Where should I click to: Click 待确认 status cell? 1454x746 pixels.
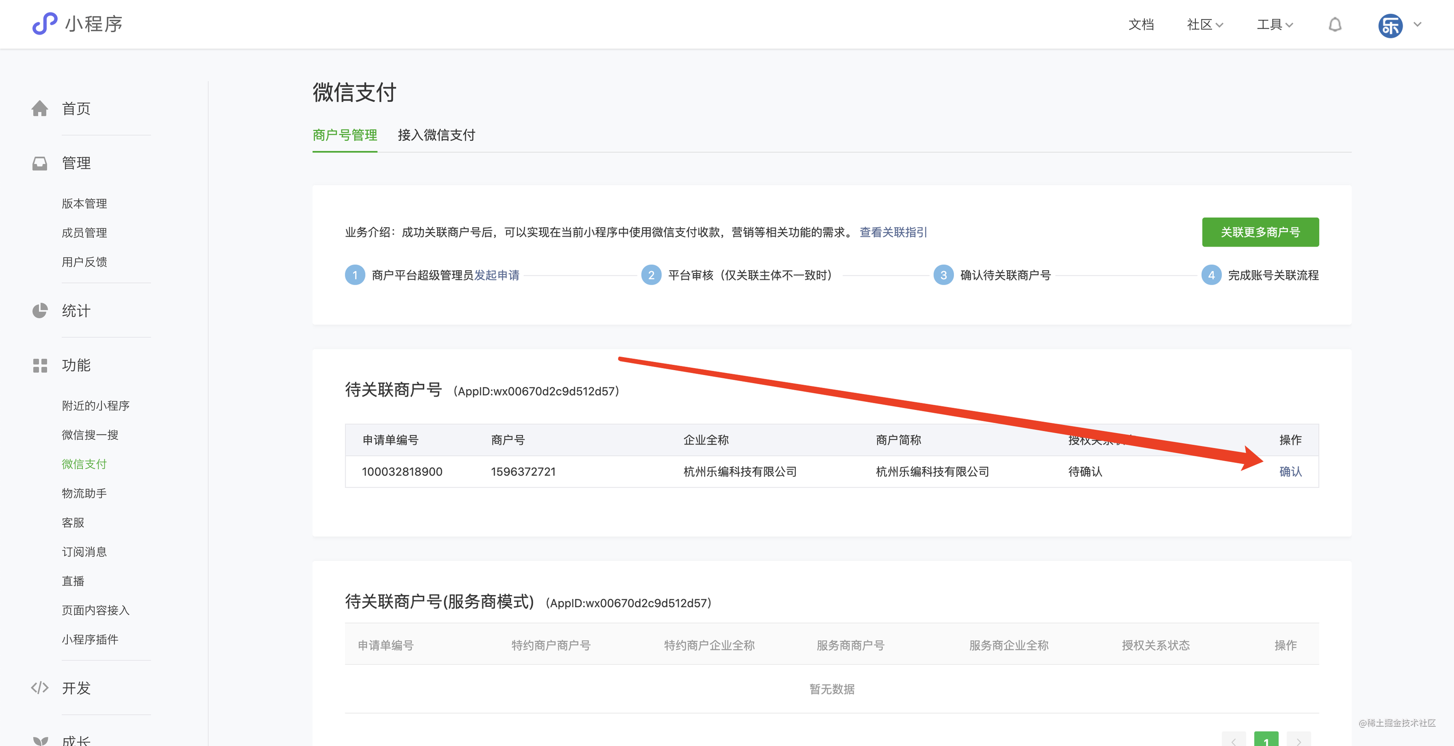pyautogui.click(x=1085, y=471)
